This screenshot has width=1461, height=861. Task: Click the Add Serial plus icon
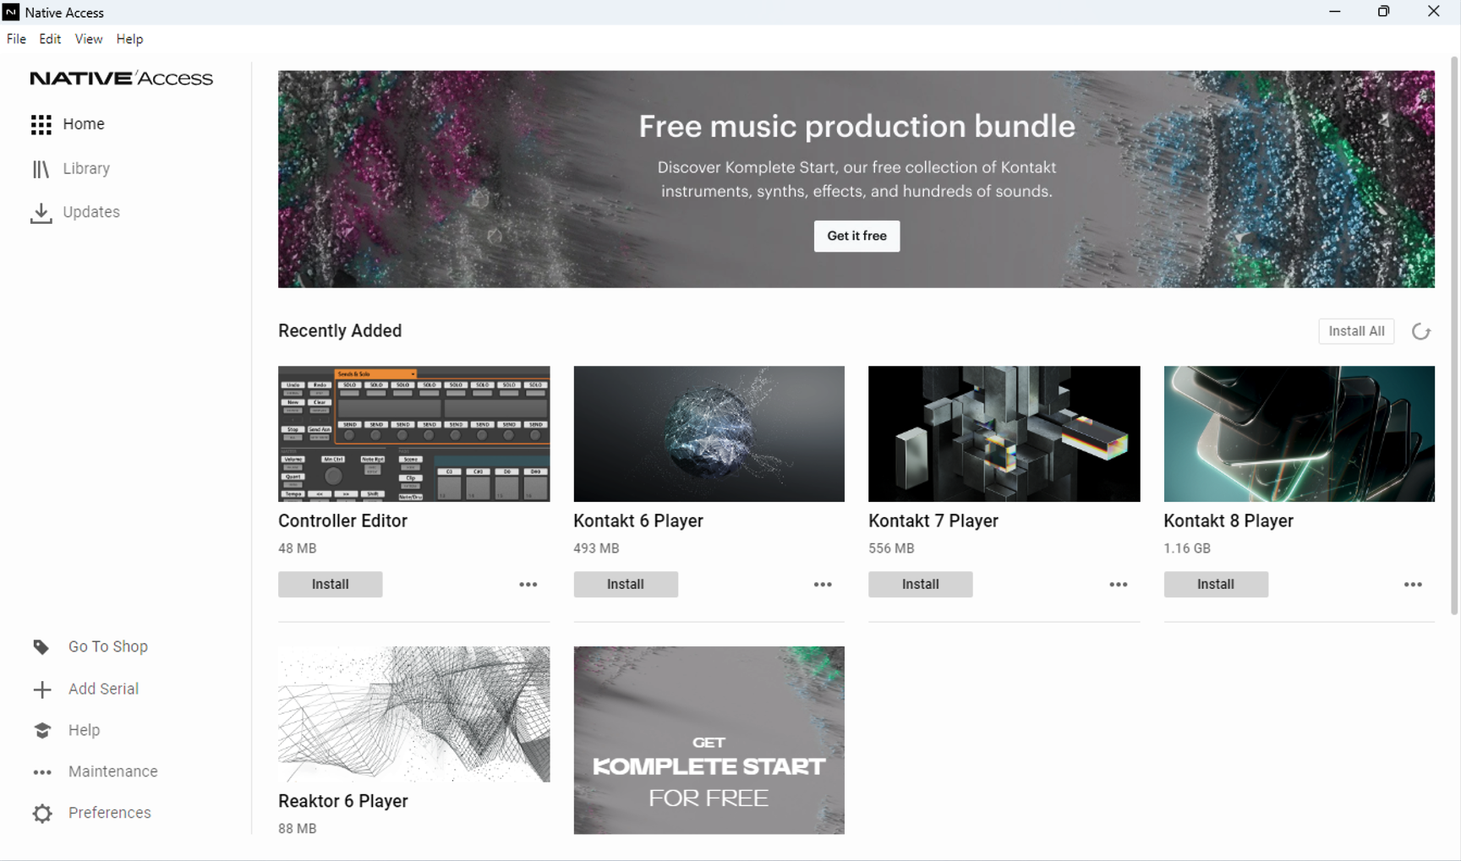(42, 689)
